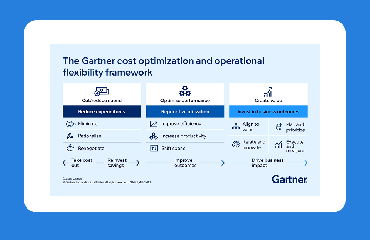Select the Invest in business outcomes header
370x240 pixels.
269,111
